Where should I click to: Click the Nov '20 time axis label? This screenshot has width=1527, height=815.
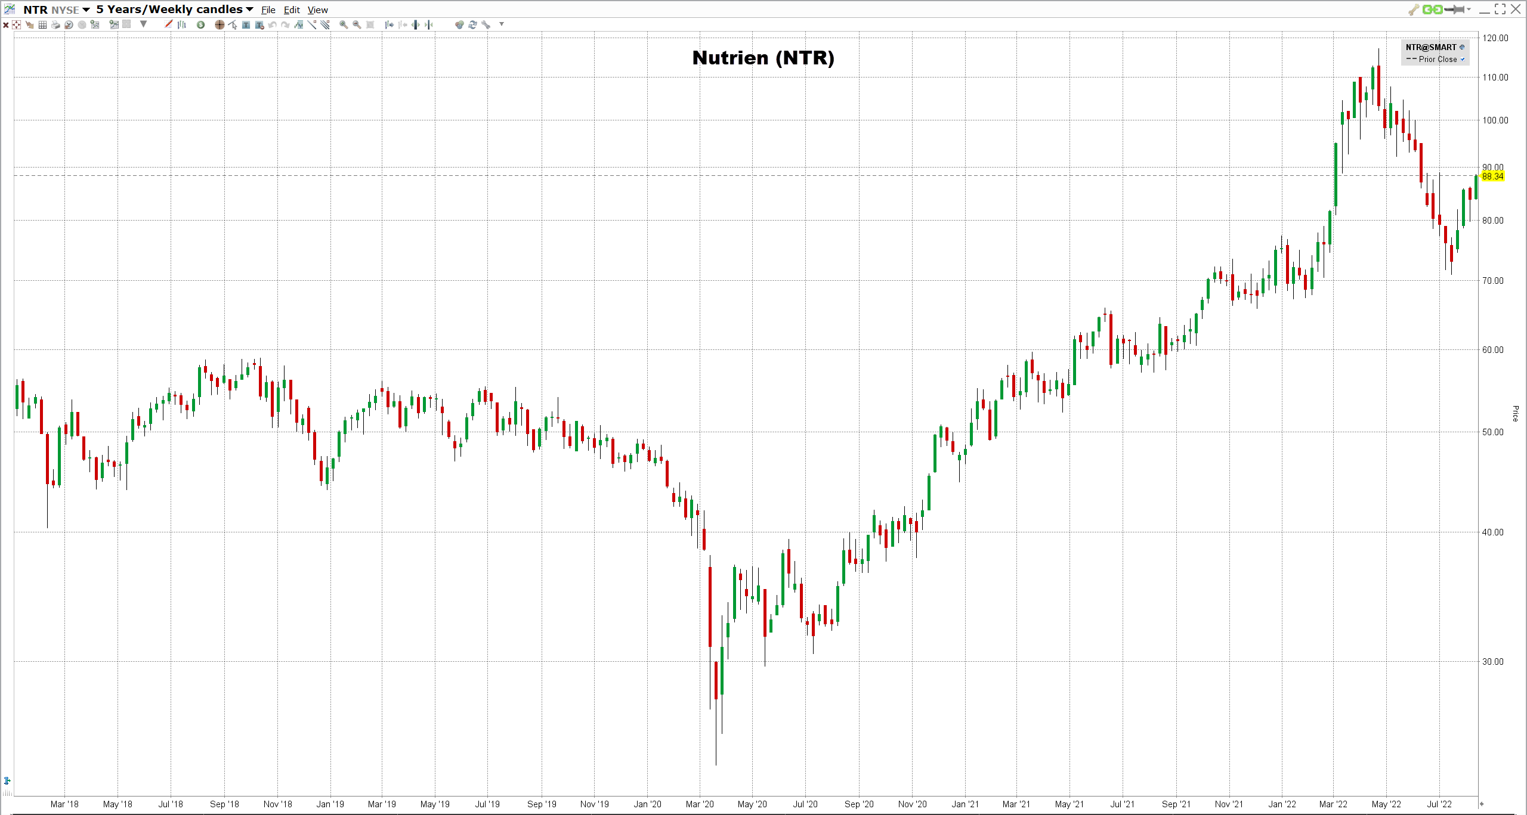click(913, 804)
